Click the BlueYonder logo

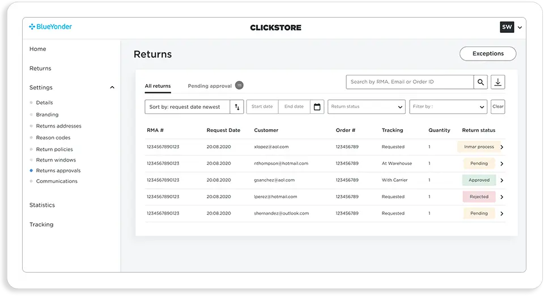click(50, 27)
